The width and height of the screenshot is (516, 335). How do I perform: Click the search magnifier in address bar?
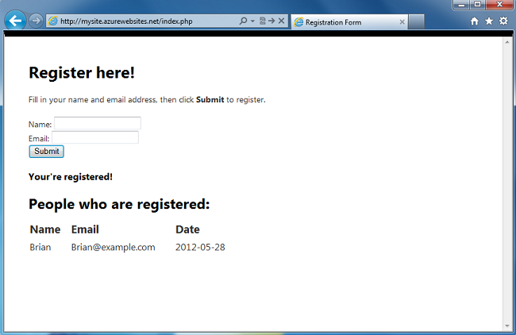[x=243, y=21]
